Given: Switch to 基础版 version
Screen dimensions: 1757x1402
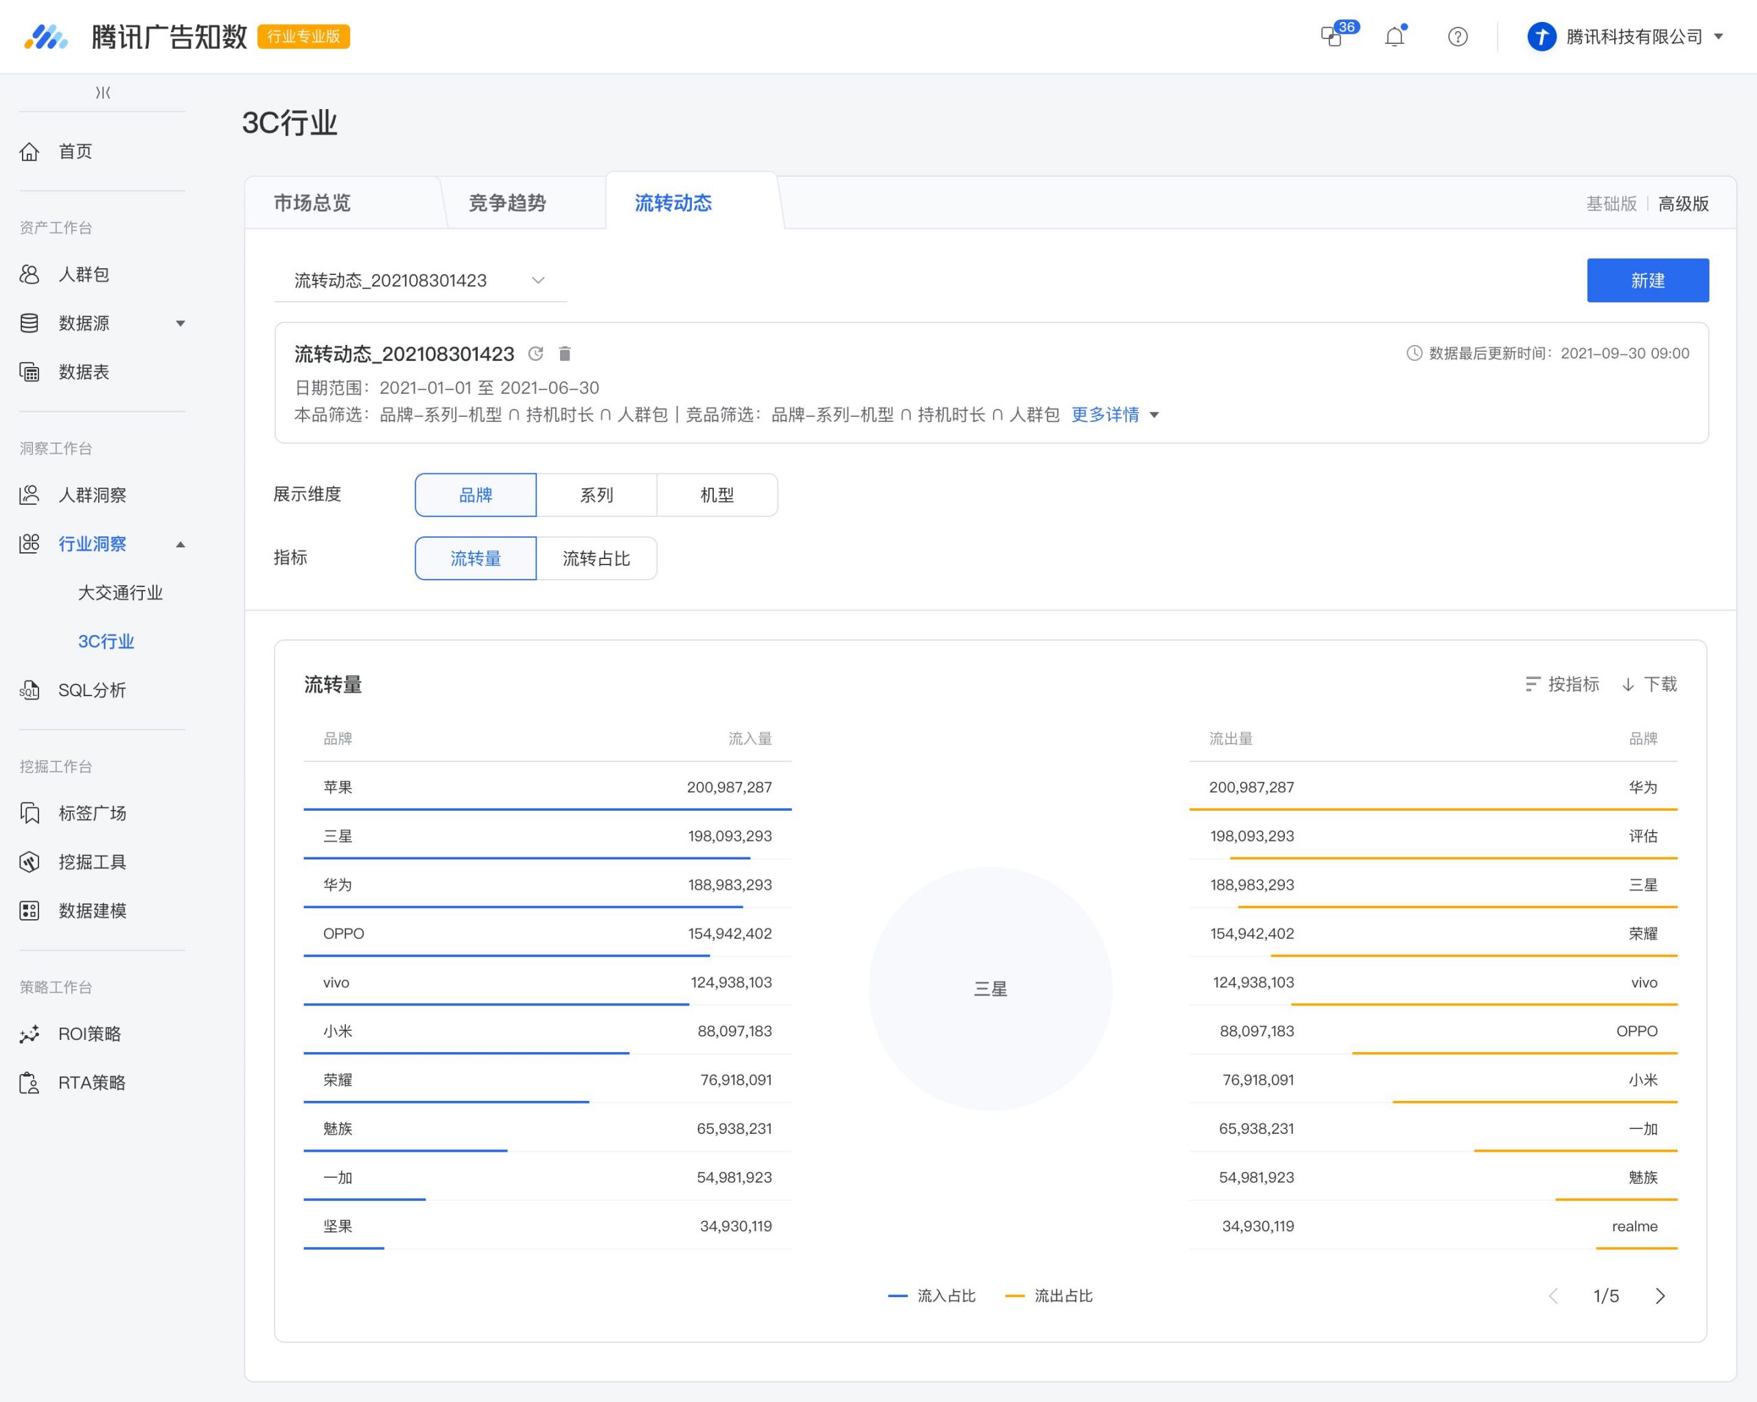Looking at the screenshot, I should (x=1611, y=204).
